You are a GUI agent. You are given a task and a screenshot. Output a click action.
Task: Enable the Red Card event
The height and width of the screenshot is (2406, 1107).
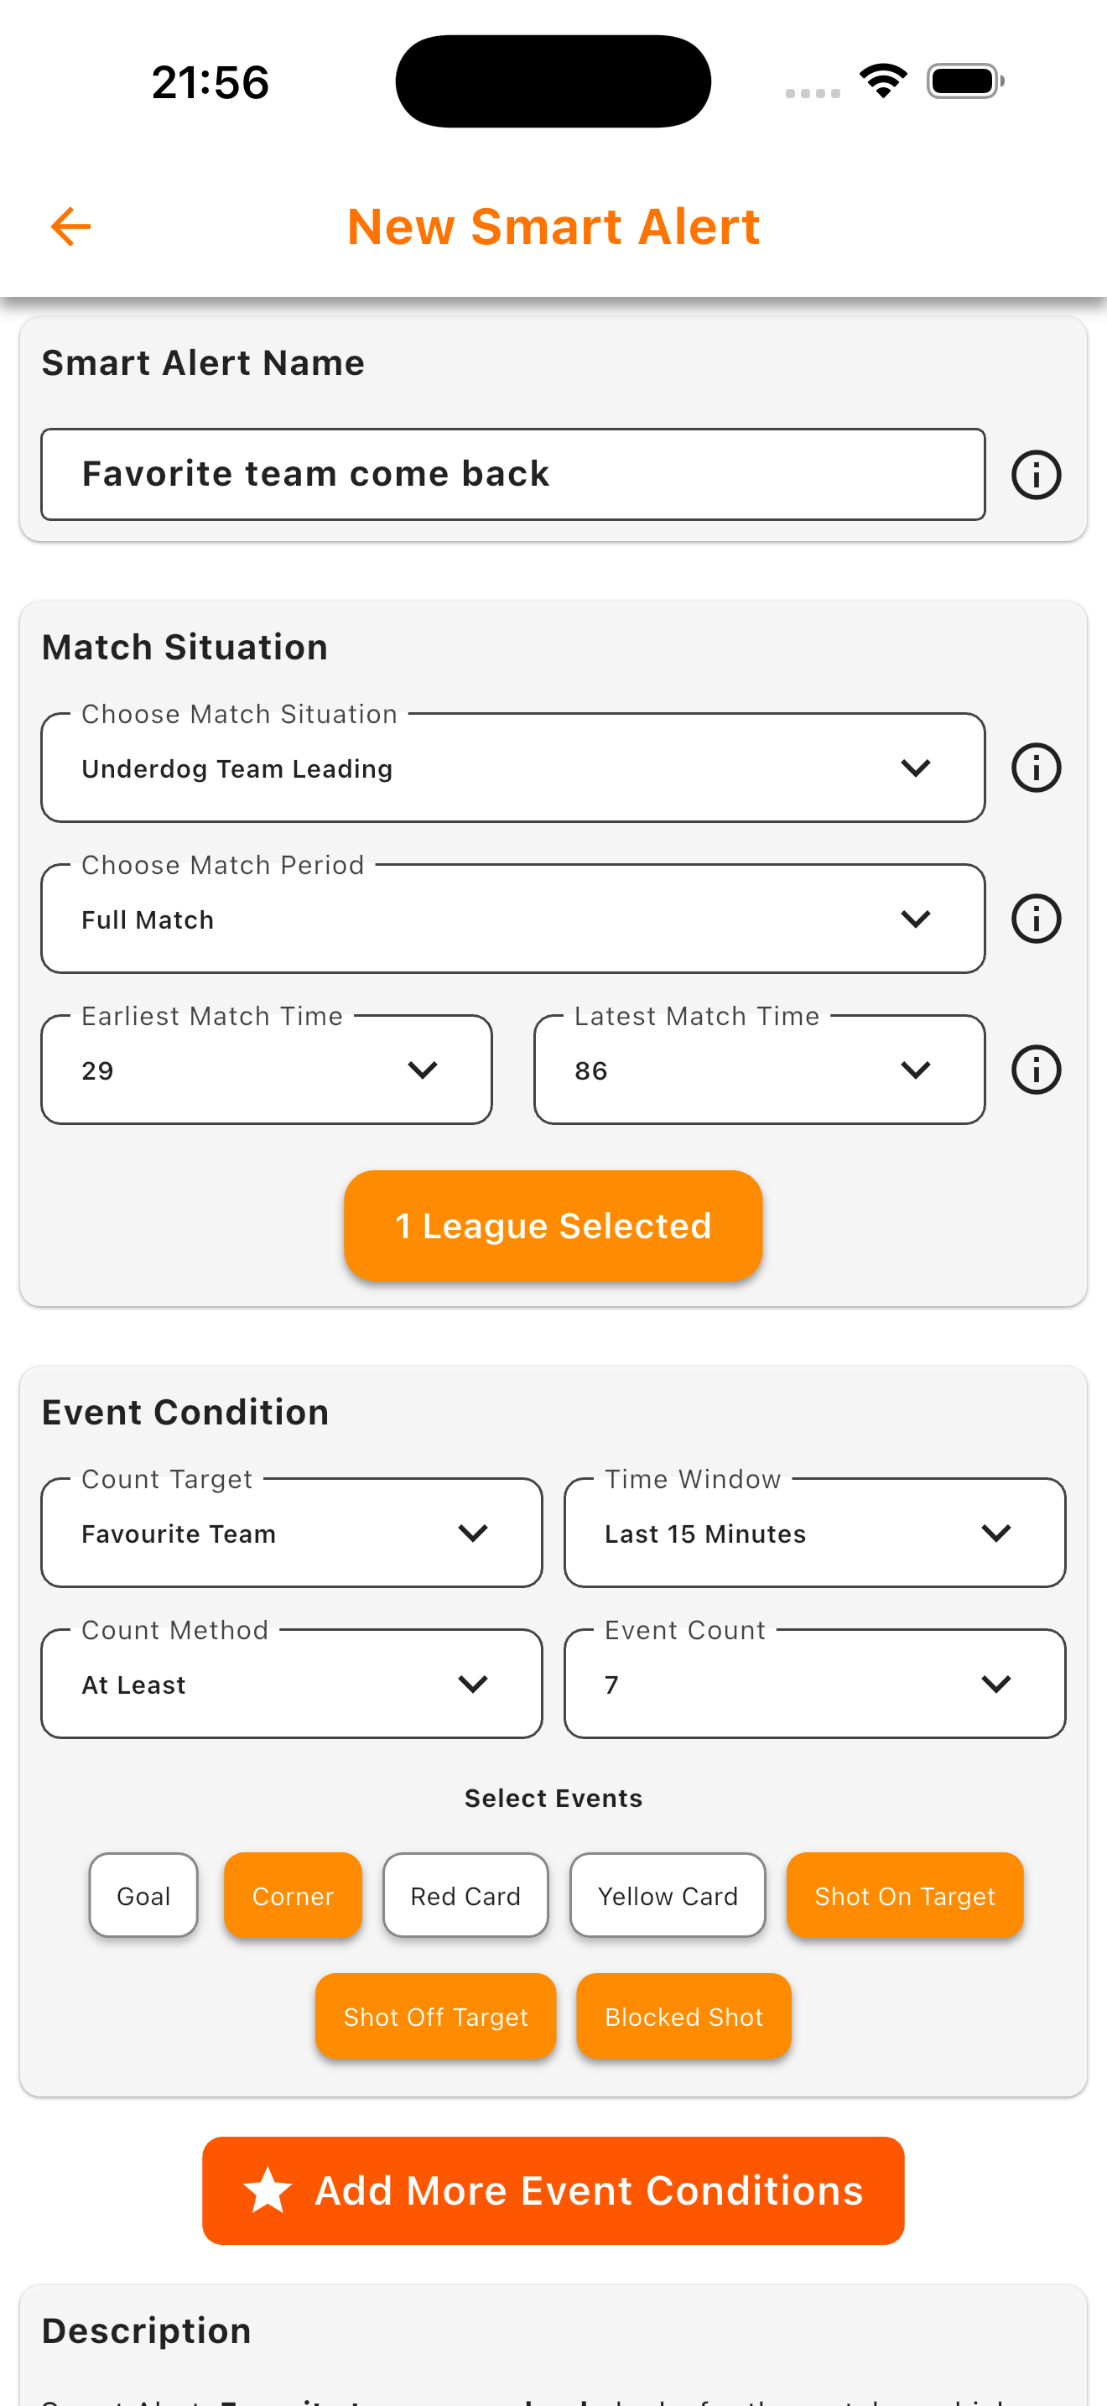click(x=465, y=1895)
